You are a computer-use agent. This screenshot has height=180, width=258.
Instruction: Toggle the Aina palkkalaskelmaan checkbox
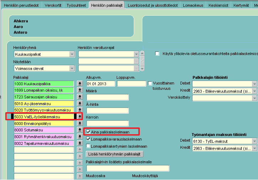point(88,132)
